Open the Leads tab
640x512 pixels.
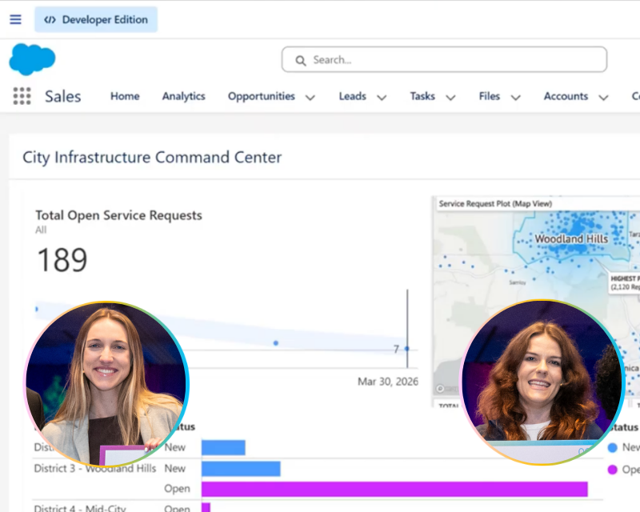[352, 96]
